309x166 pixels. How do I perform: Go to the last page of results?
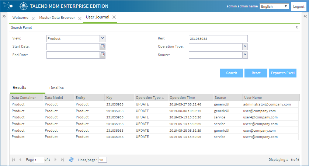pos(62,160)
